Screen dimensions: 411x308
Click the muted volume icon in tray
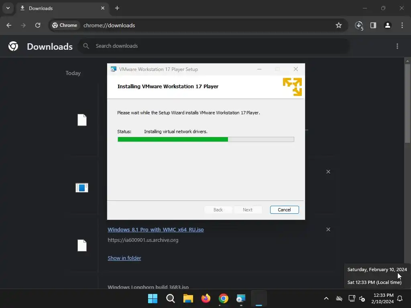362,298
